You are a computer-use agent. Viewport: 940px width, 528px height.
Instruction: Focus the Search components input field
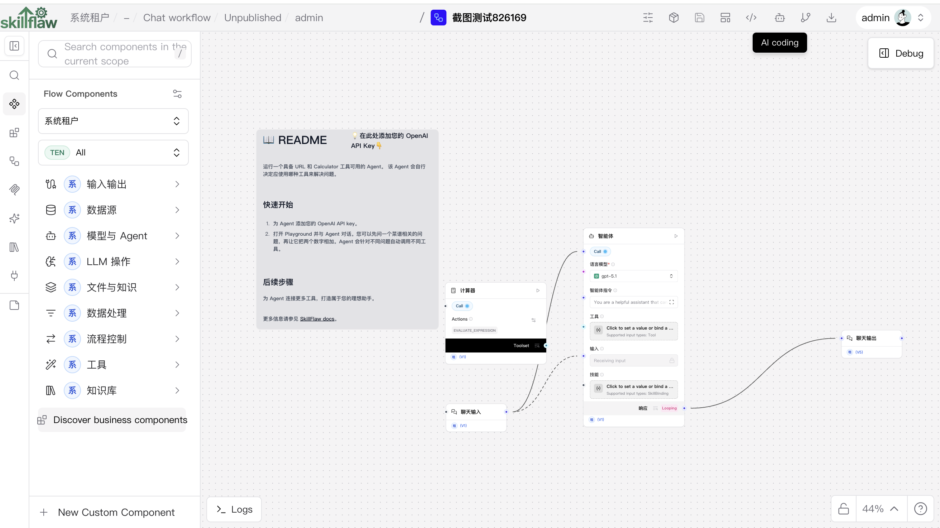pos(115,54)
